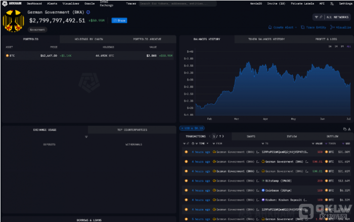Click the purple filter icon on the USD column
Screen dimensions: 354x222
(343, 144)
